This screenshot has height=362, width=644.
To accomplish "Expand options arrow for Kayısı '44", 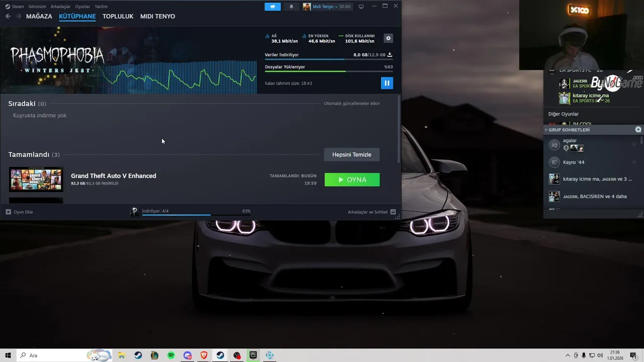I will pyautogui.click(x=634, y=162).
